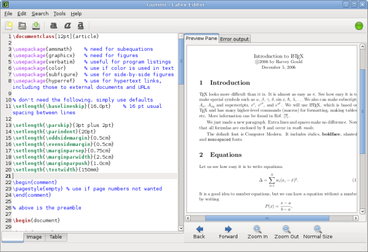The image size is (368, 252).
Task: Click the '2 Equations' heading in preview
Action: 220,155
